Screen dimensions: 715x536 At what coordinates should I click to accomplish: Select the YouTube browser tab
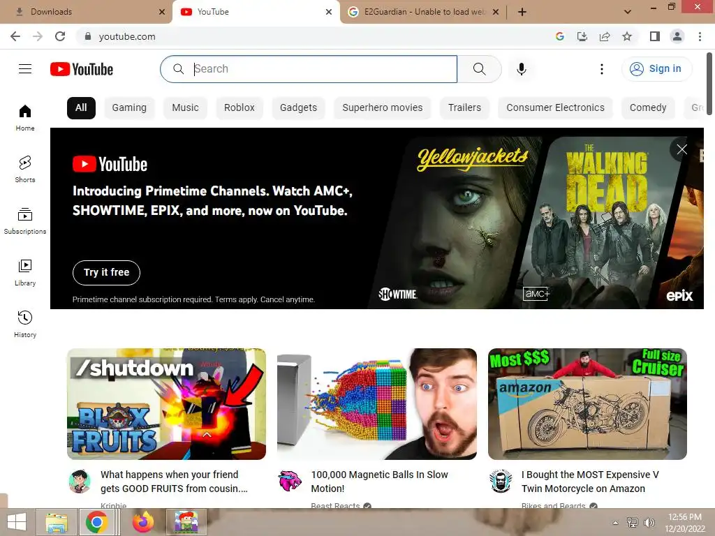256,12
